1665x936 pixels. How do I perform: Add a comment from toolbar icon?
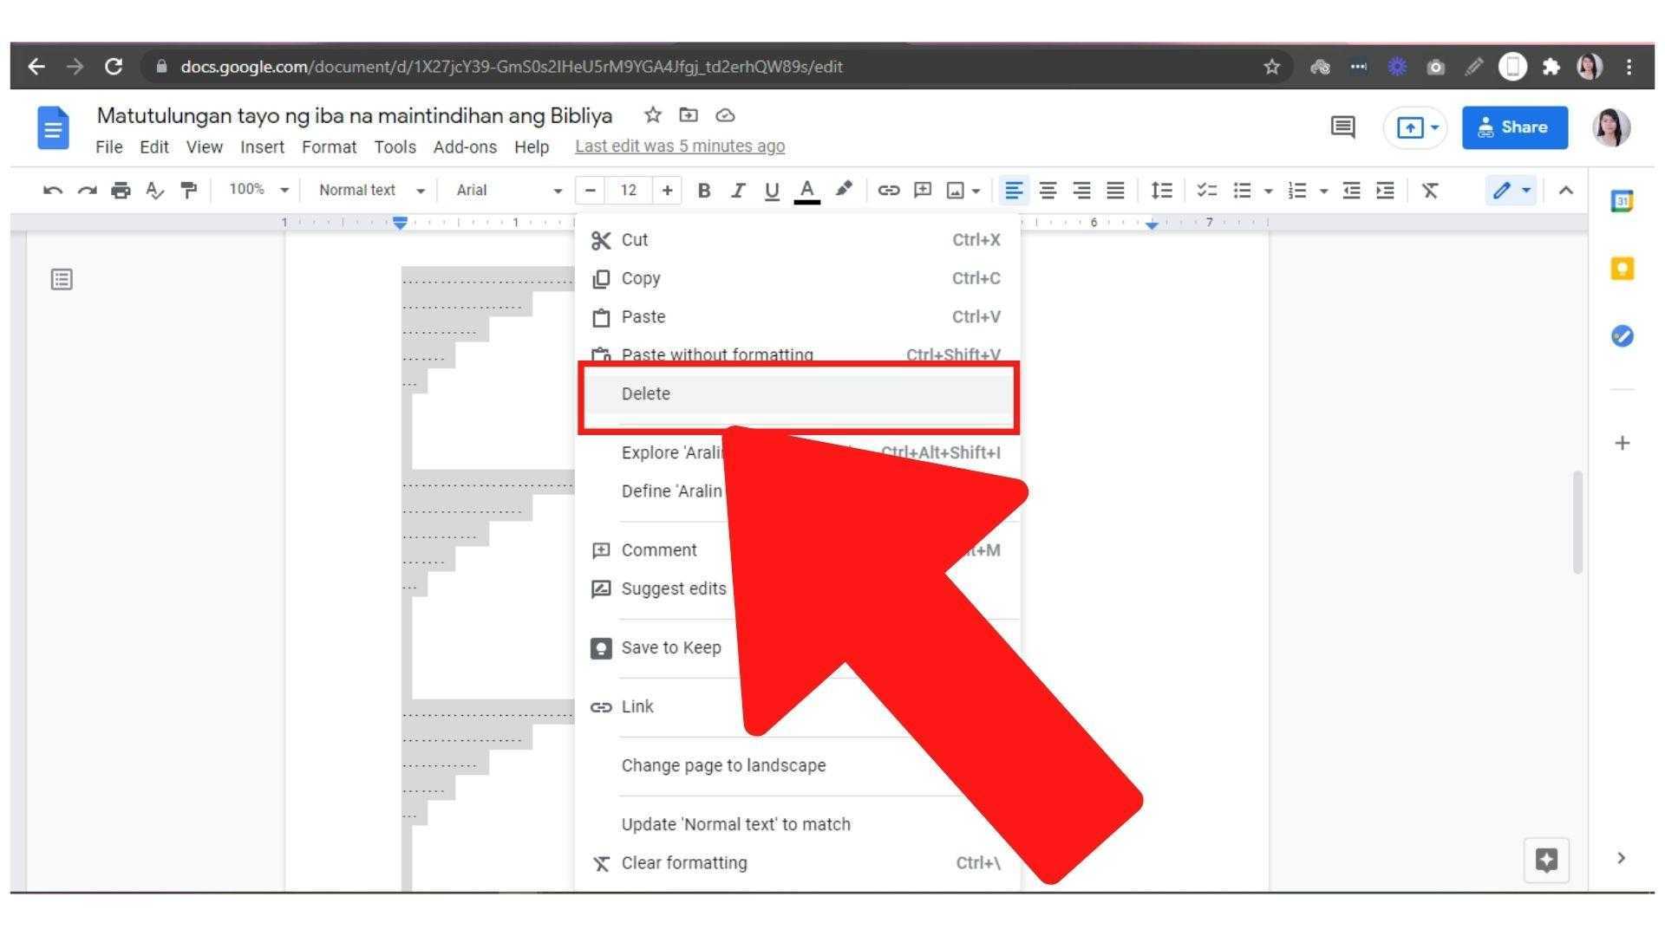point(923,190)
